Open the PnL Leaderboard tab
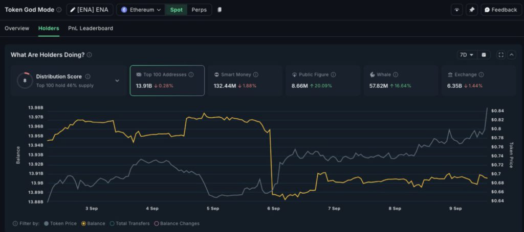Image resolution: width=524 pixels, height=232 pixels. (x=91, y=29)
